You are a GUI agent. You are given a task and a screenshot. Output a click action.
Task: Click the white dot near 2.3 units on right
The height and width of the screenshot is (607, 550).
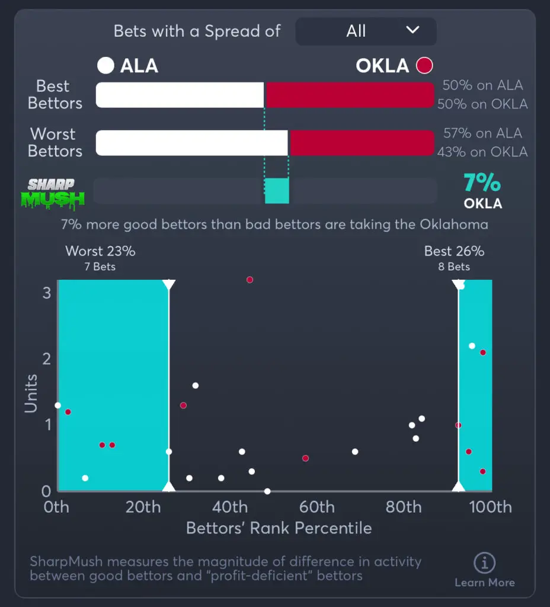472,346
